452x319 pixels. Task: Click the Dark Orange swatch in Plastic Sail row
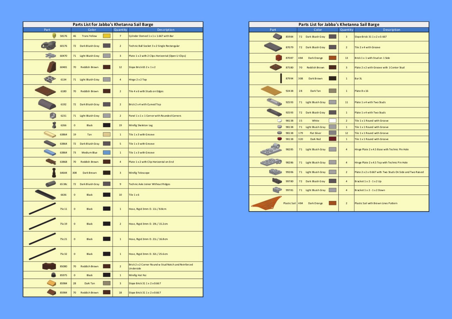click(x=333, y=203)
